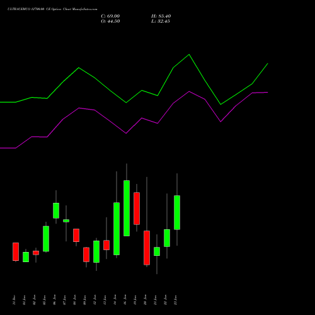
Task: Click the right end of the purple line
Action: [268, 92]
